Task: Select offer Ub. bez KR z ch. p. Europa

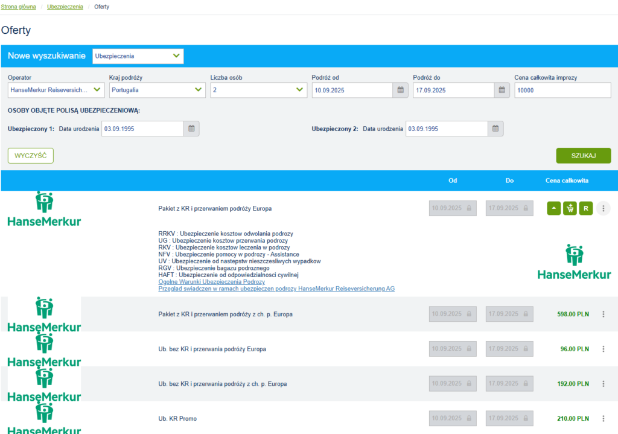Action: pos(223,383)
